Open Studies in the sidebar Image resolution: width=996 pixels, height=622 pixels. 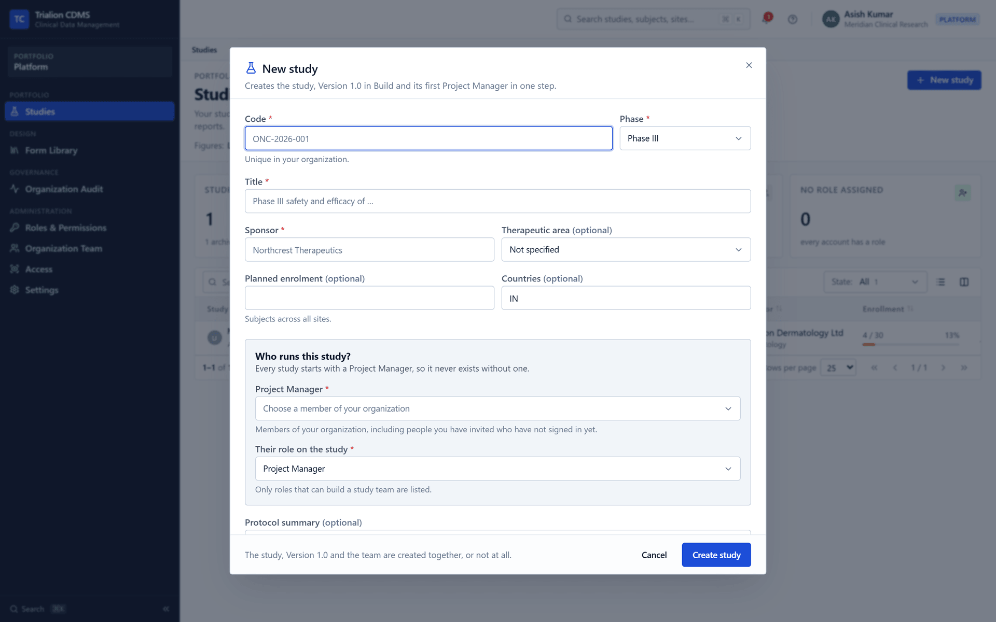(x=90, y=111)
